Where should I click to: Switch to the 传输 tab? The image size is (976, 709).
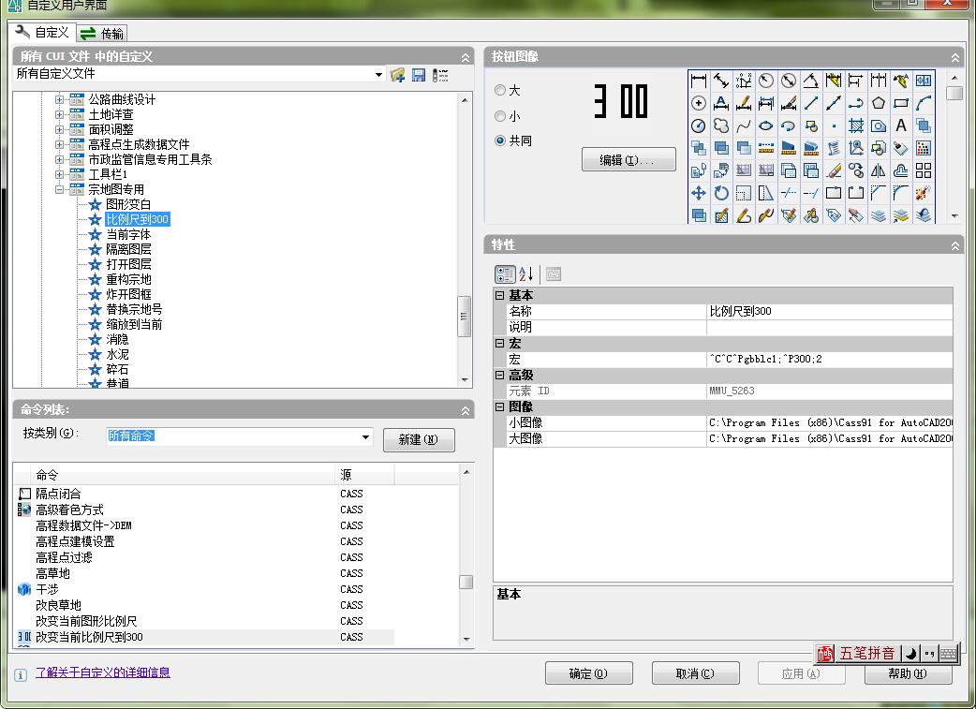[101, 33]
